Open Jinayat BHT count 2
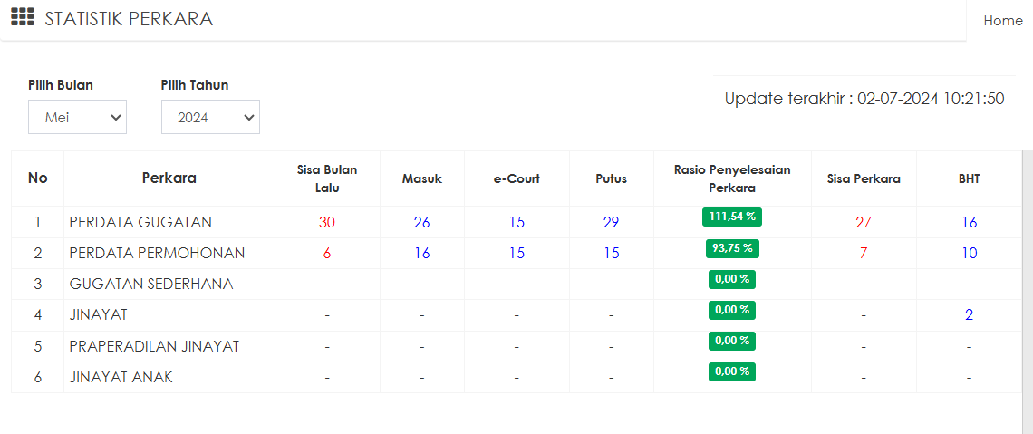This screenshot has height=434, width=1033. pos(969,315)
